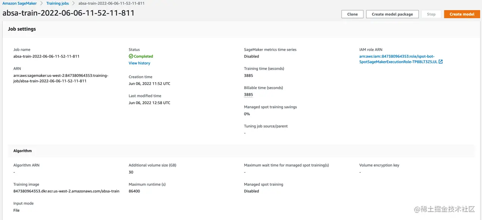Click the external link icon beside IAM role
Viewport: 482px width, 220px height.
click(x=441, y=62)
